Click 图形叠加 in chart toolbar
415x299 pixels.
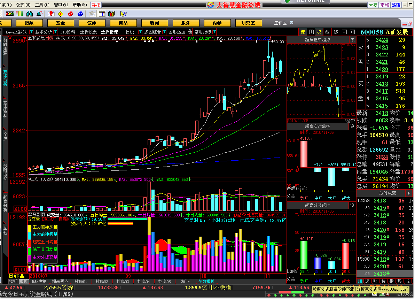pyautogui.click(x=177, y=32)
